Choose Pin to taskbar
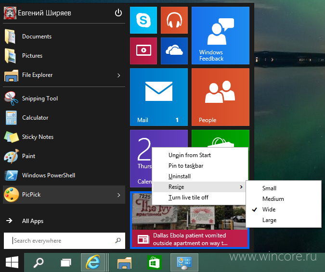Viewport: 325px width, 272px height. pyautogui.click(x=200, y=166)
